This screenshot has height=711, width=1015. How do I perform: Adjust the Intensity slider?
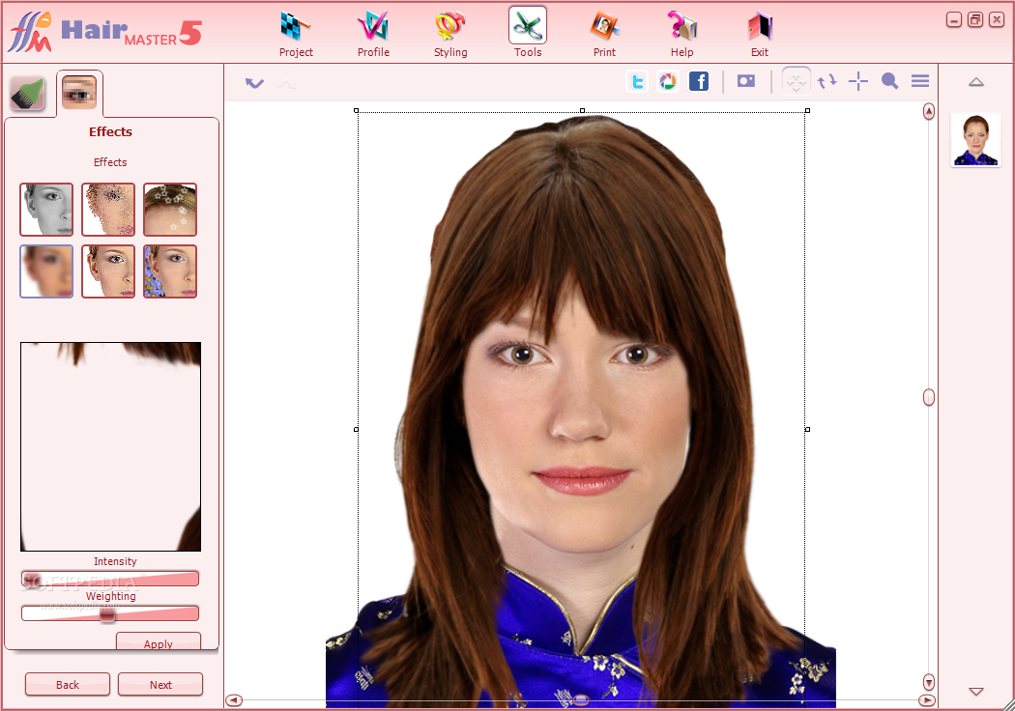coord(110,579)
